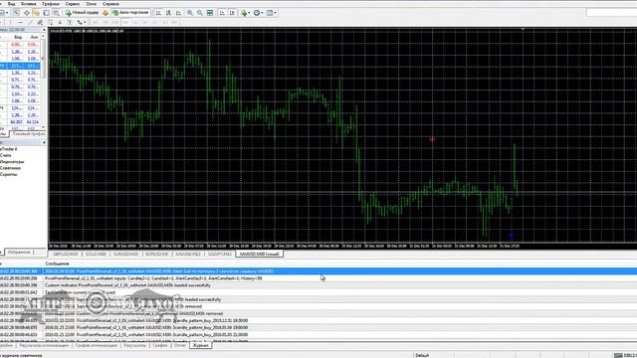Open the Справка menu
The height and width of the screenshot is (358, 637).
110,4
